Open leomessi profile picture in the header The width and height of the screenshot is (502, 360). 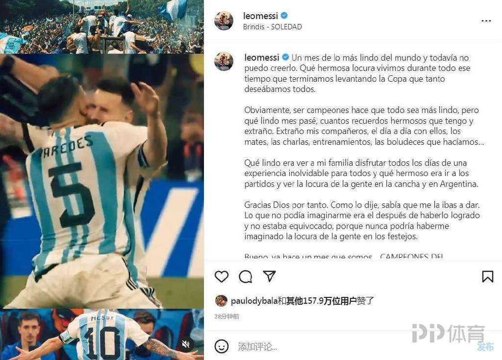224,21
